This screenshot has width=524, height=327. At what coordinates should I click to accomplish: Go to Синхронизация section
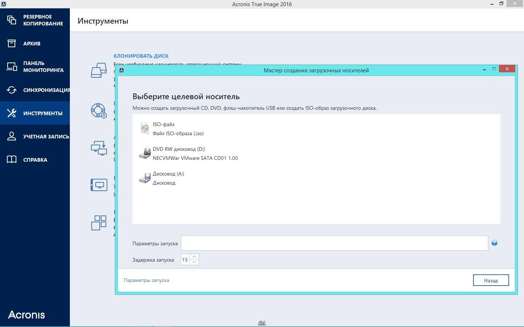[x=35, y=90]
